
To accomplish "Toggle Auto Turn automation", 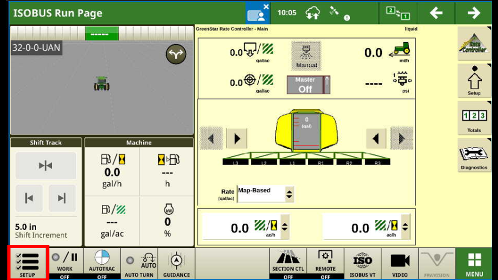I will coord(139,263).
